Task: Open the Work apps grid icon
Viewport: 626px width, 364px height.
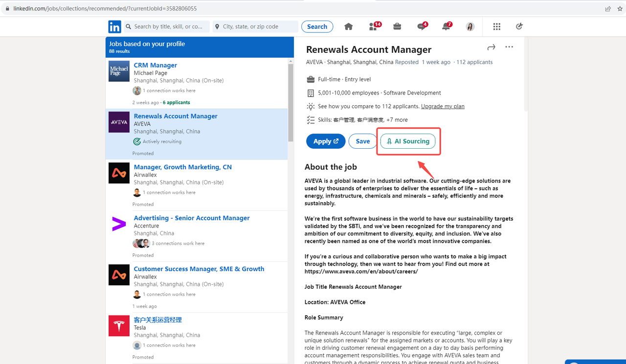Action: coord(497,26)
